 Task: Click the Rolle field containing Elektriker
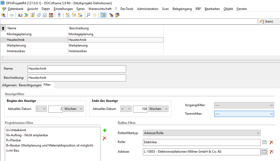[202, 142]
